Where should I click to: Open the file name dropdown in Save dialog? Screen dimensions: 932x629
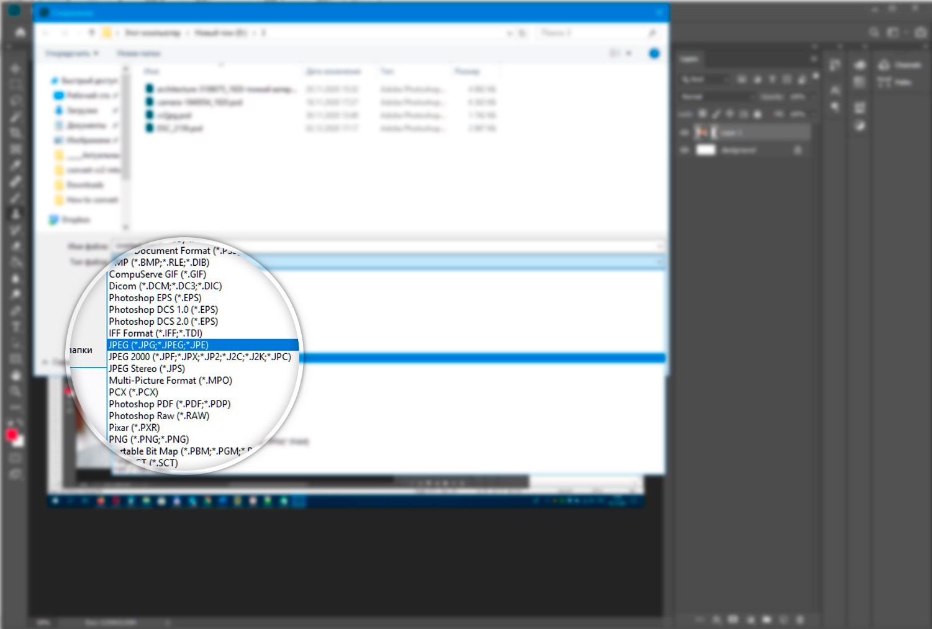(659, 245)
